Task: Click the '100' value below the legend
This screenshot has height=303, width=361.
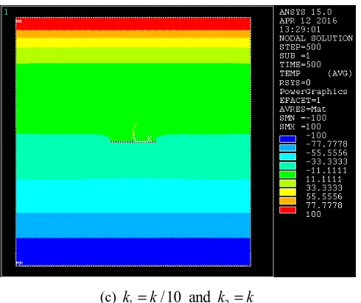Action: point(313,214)
